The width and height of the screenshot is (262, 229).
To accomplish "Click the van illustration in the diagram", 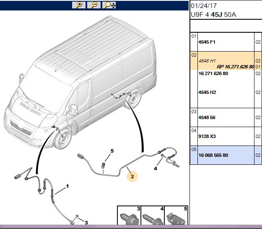I will 80,82.
